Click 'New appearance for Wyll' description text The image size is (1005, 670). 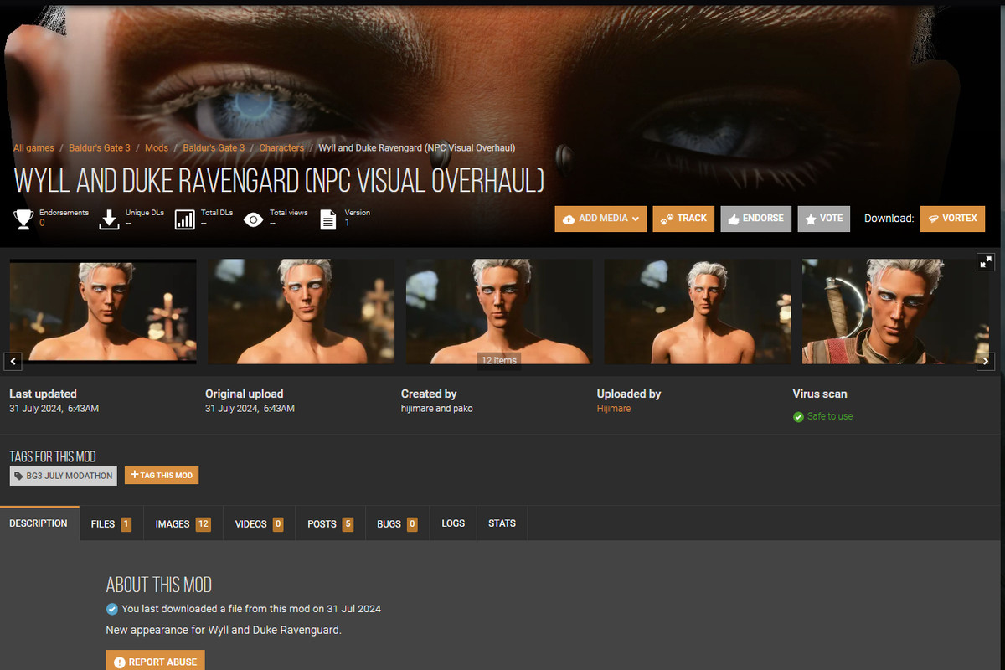tap(224, 630)
